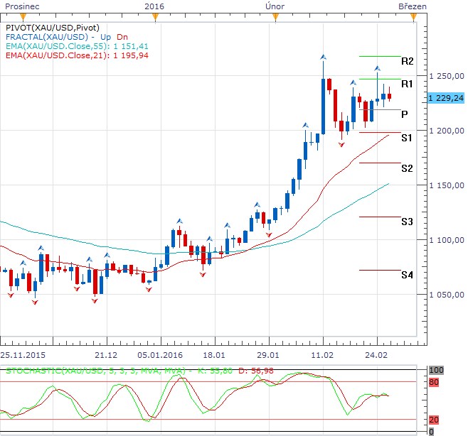The width and height of the screenshot is (468, 436).
Task: Click the EMA 55 legend value 1 151,41
Action: click(131, 46)
